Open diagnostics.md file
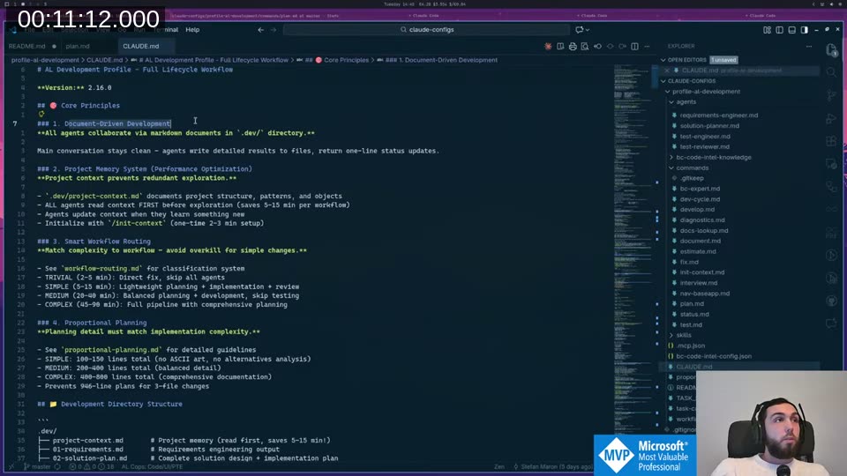847x476 pixels. pos(702,220)
